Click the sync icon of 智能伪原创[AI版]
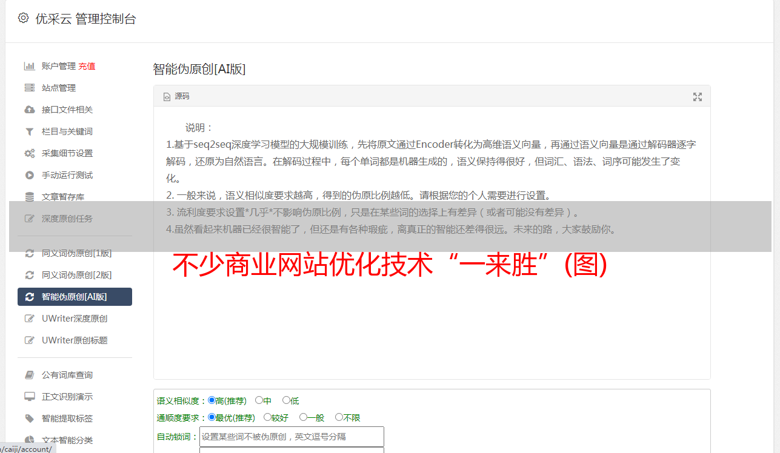 coord(29,297)
